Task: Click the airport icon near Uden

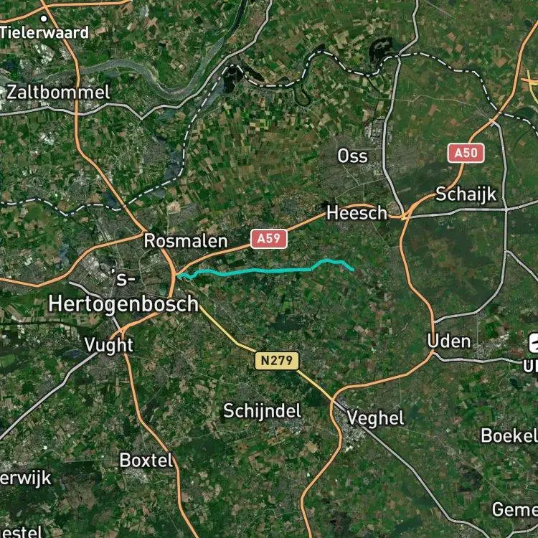Action: 534,343
